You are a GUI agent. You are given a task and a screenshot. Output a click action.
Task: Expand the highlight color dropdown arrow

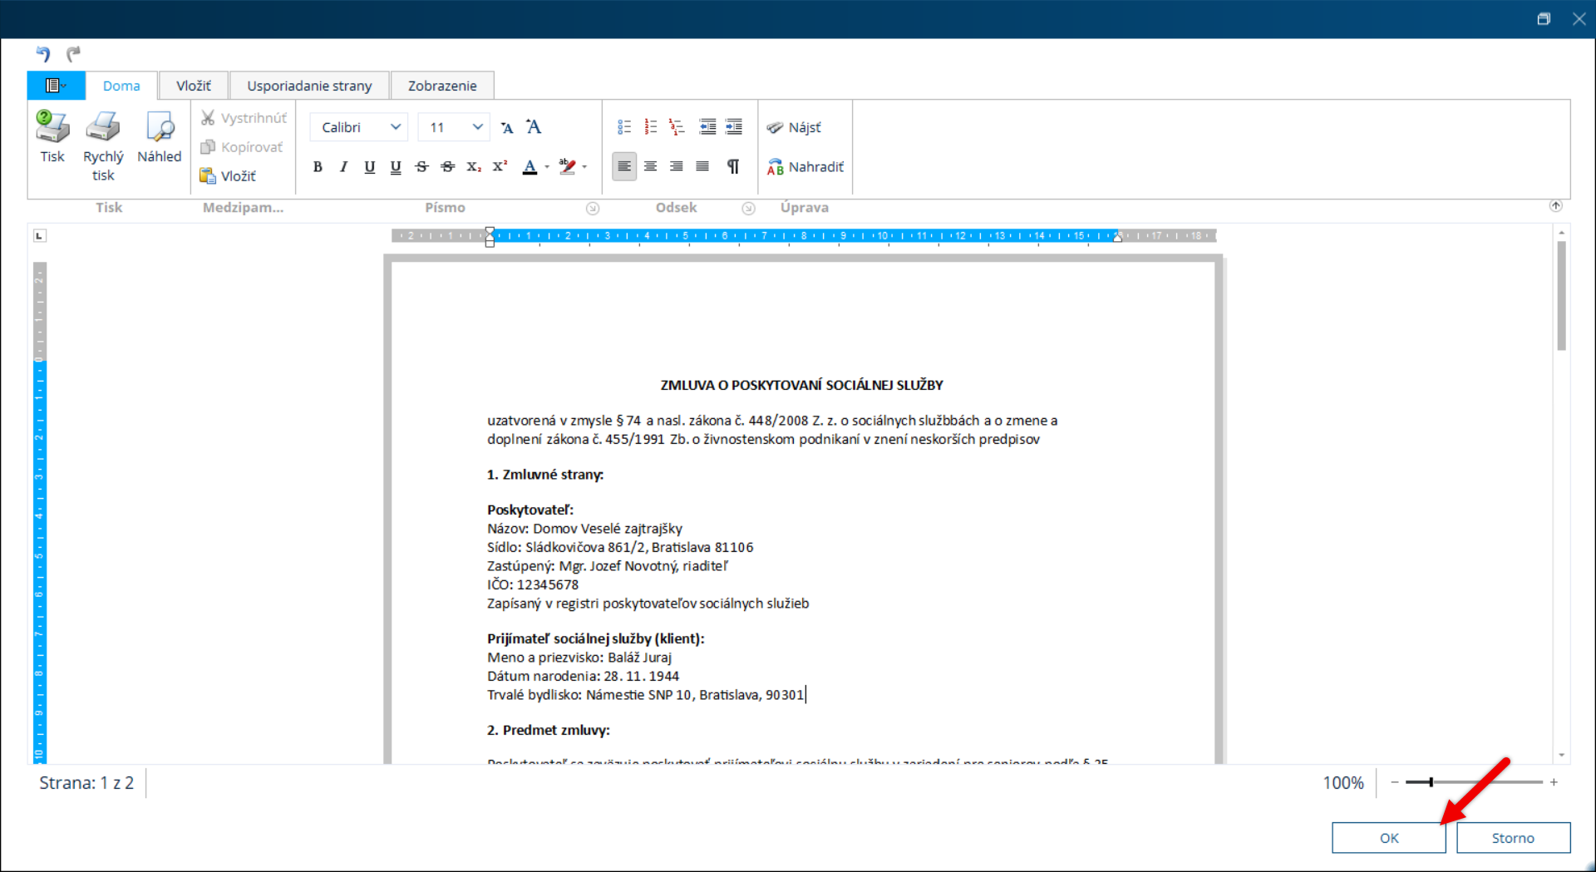click(x=584, y=167)
